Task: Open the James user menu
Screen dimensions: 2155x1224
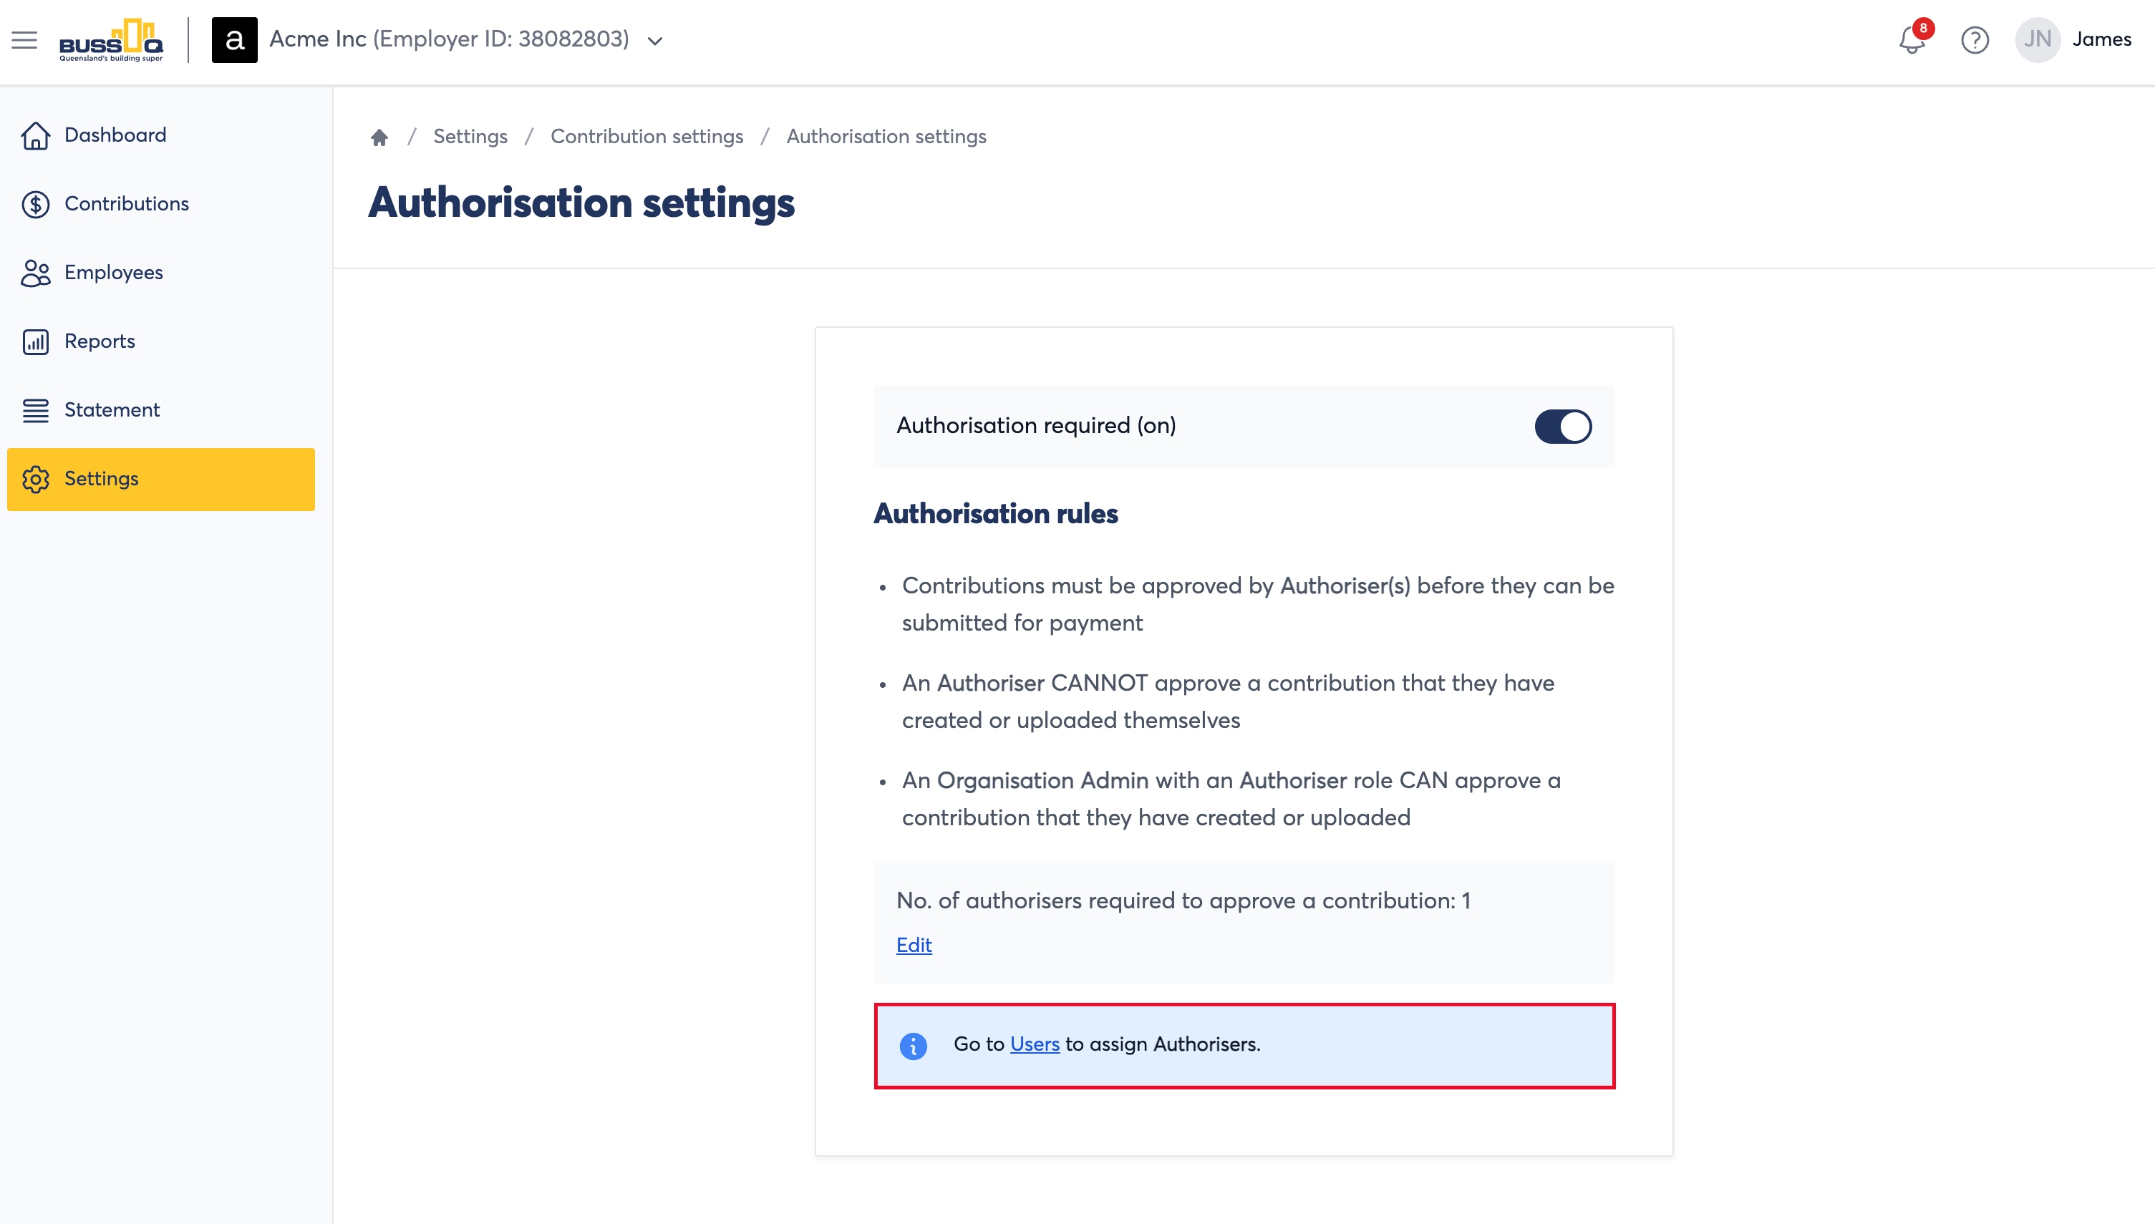Action: click(2101, 39)
